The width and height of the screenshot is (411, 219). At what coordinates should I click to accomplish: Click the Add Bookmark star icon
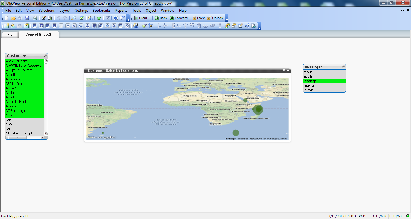[99, 18]
